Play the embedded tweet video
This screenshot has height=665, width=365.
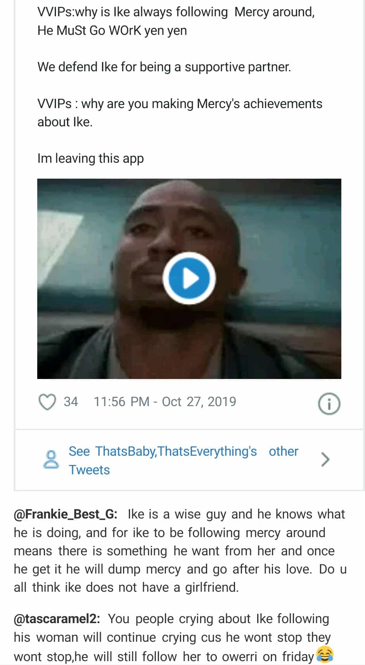(x=189, y=278)
